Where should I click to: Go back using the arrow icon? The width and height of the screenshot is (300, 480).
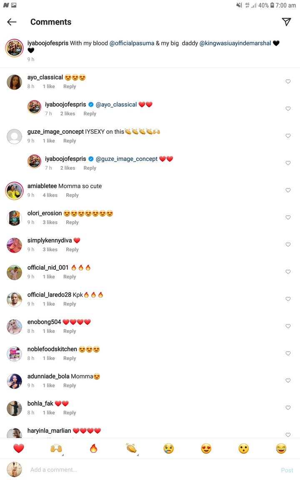(x=12, y=22)
